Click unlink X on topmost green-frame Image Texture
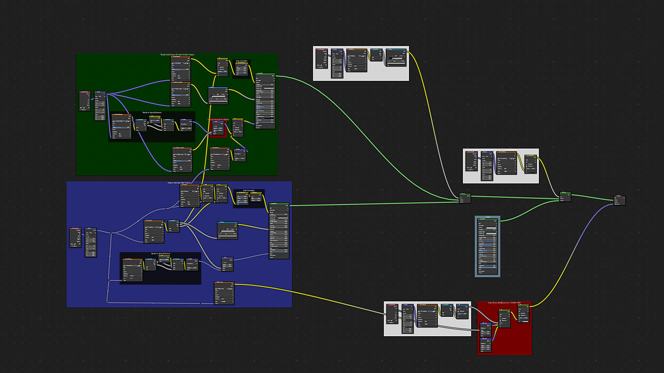This screenshot has height=373, width=664. click(189, 63)
